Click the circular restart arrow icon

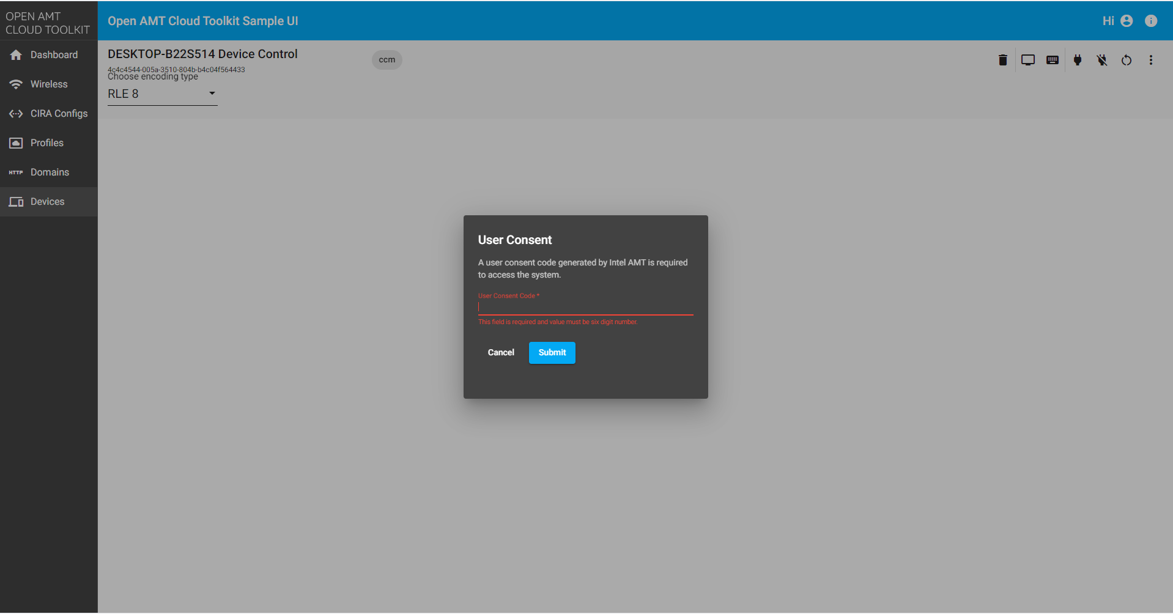pos(1127,60)
